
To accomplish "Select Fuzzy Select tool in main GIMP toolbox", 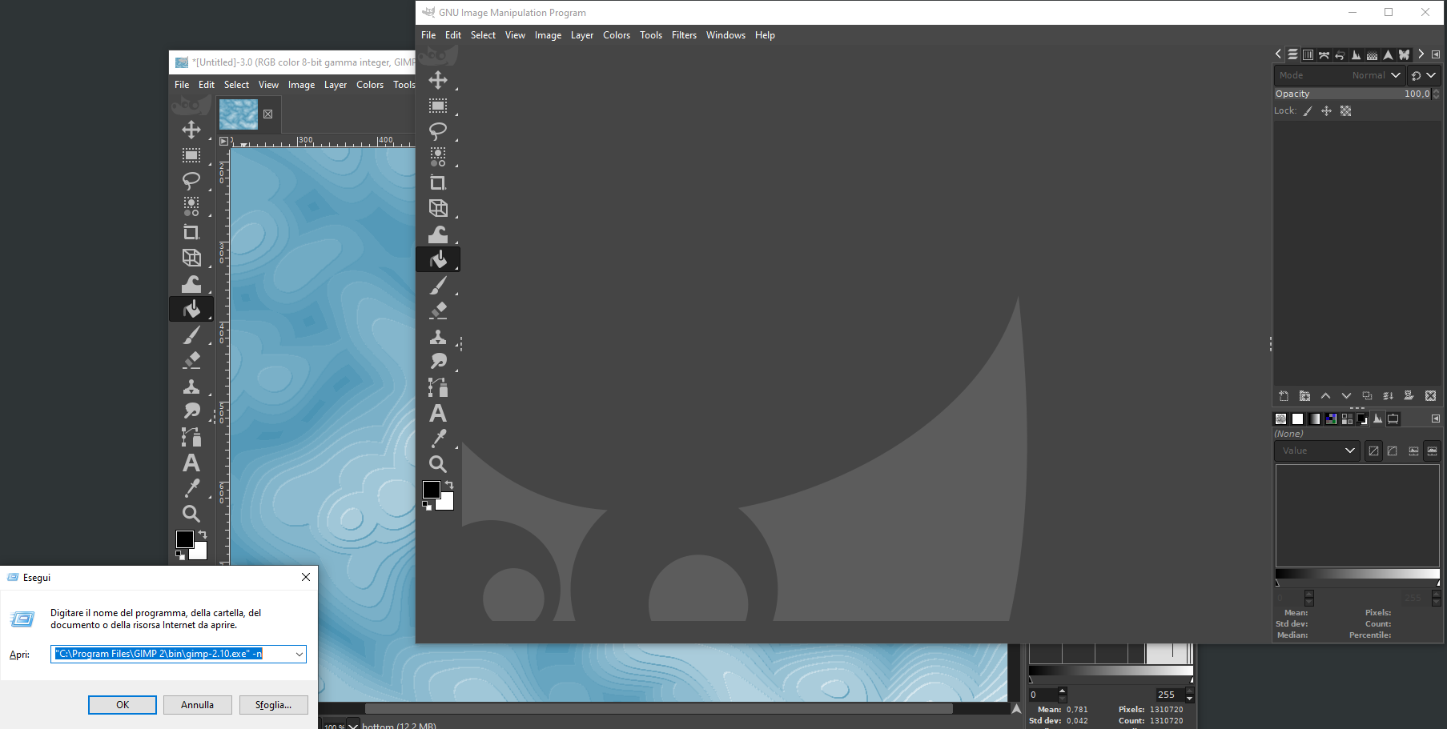I will [438, 157].
